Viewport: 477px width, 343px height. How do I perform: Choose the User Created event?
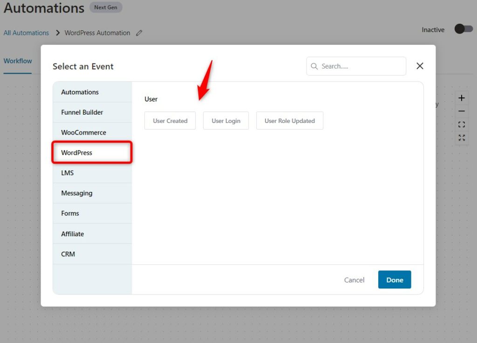(x=170, y=121)
